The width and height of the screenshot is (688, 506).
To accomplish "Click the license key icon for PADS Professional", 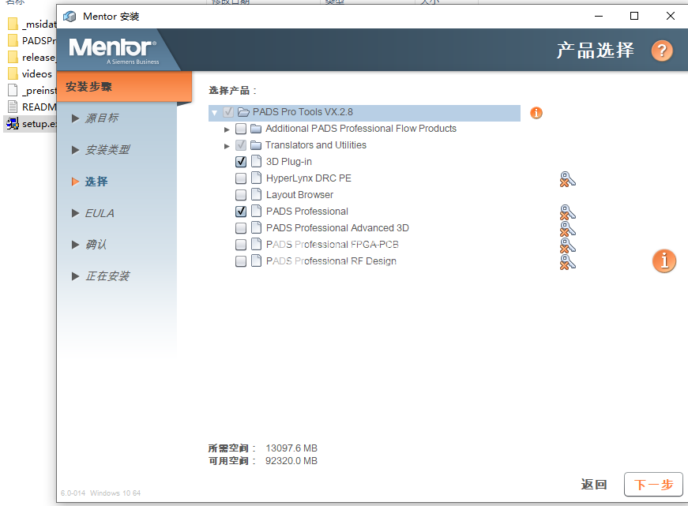I will point(567,212).
